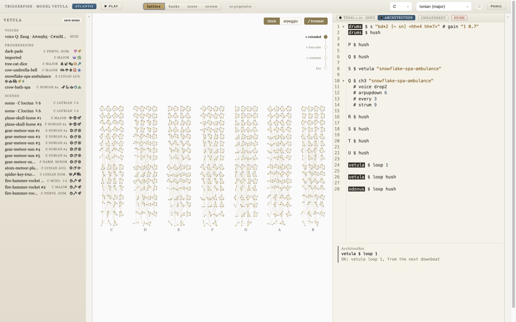Click the gem icon in dark-pads row
Viewport: 516px width, 322px height.
(x=76, y=51)
